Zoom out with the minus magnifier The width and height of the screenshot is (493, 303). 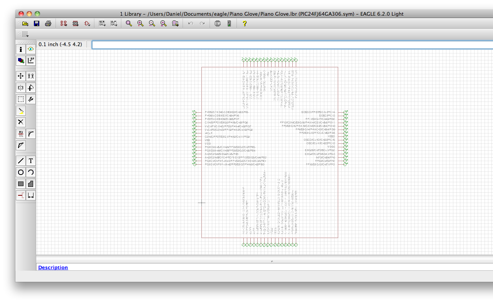pos(152,23)
